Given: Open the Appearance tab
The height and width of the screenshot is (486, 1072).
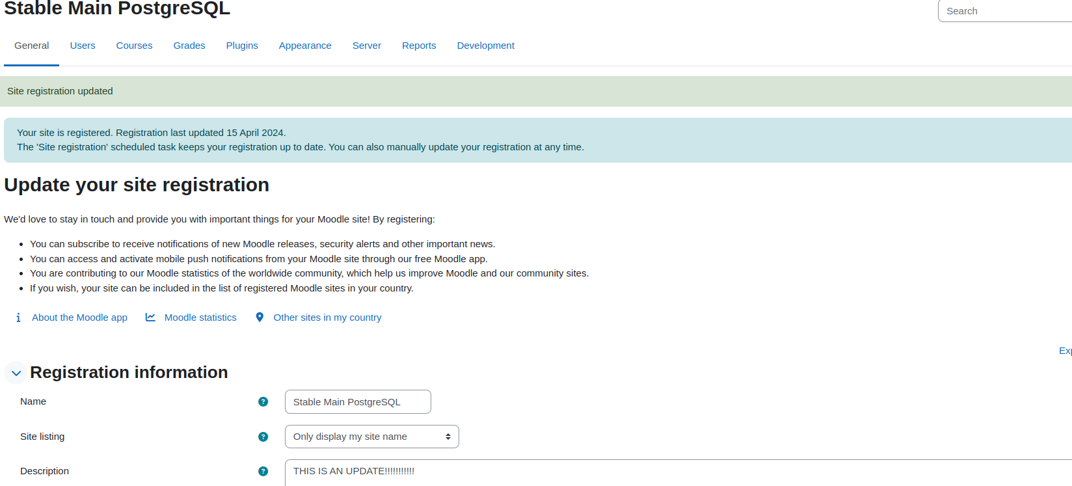Looking at the screenshot, I should [305, 46].
